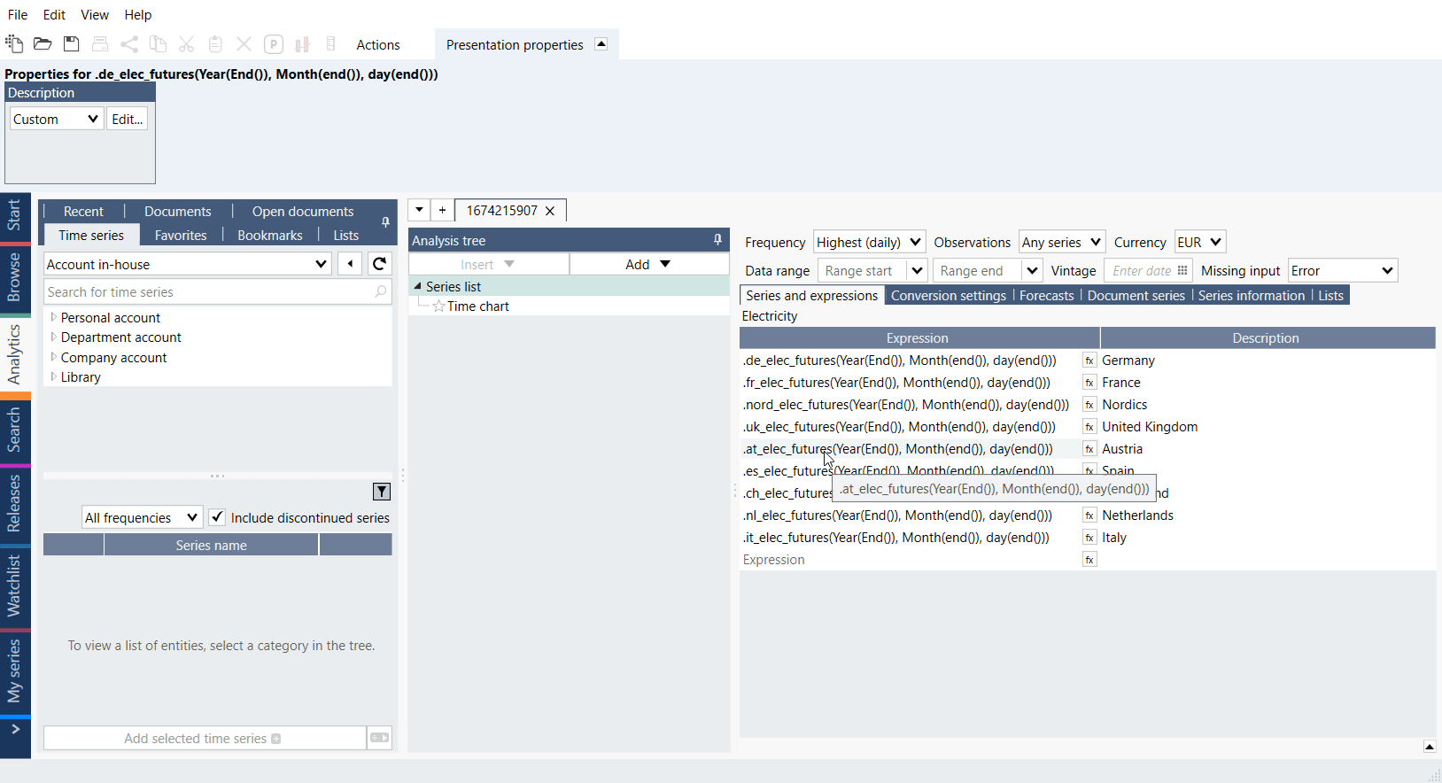Open a document with the folder icon
Viewport: 1442px width, 783px height.
(43, 44)
